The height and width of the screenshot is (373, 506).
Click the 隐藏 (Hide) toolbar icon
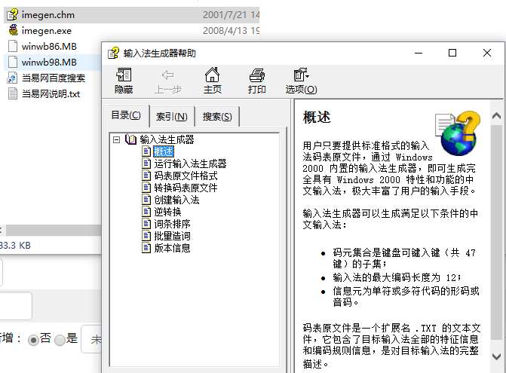click(x=124, y=81)
